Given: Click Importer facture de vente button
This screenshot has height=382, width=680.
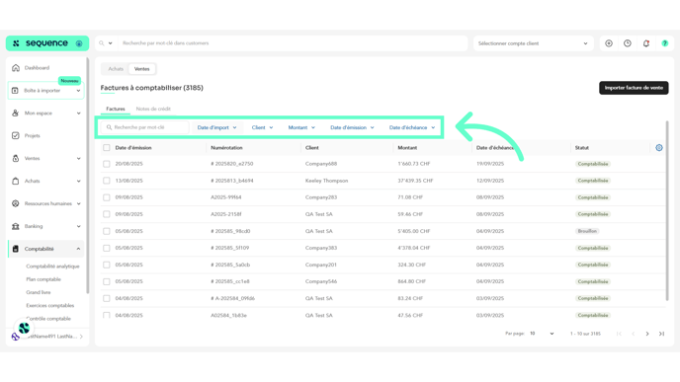Looking at the screenshot, I should [634, 88].
